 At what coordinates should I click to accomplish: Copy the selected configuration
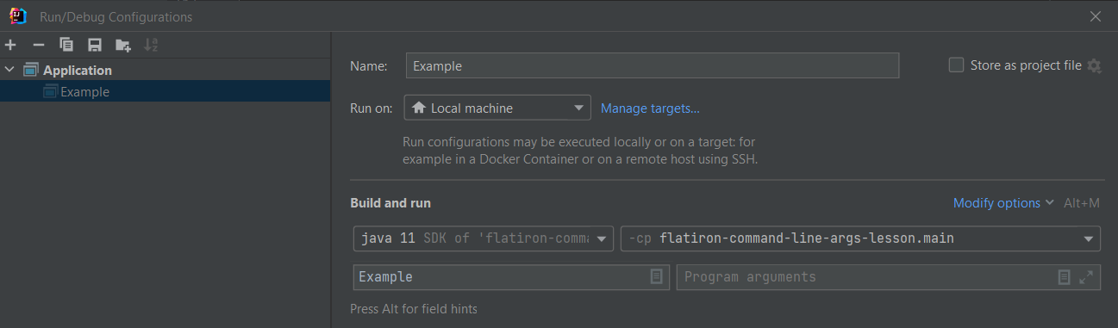pyautogui.click(x=66, y=45)
